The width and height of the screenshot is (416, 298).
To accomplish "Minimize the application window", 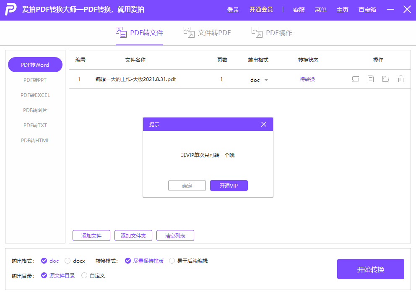I will point(390,9).
